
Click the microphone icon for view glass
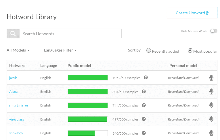click(211, 119)
